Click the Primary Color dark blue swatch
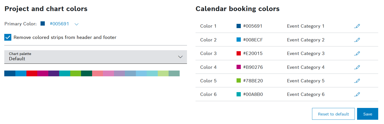Image resolution: width=384 pixels, height=124 pixels. point(43,24)
